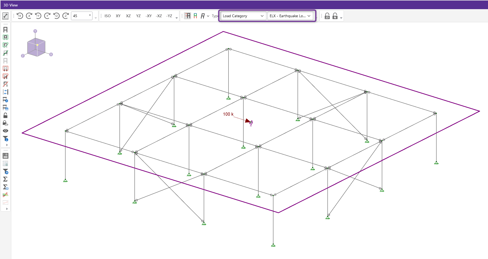Open the view buttons overflow arrow after -YZ
The image size is (488, 259).
(x=177, y=18)
